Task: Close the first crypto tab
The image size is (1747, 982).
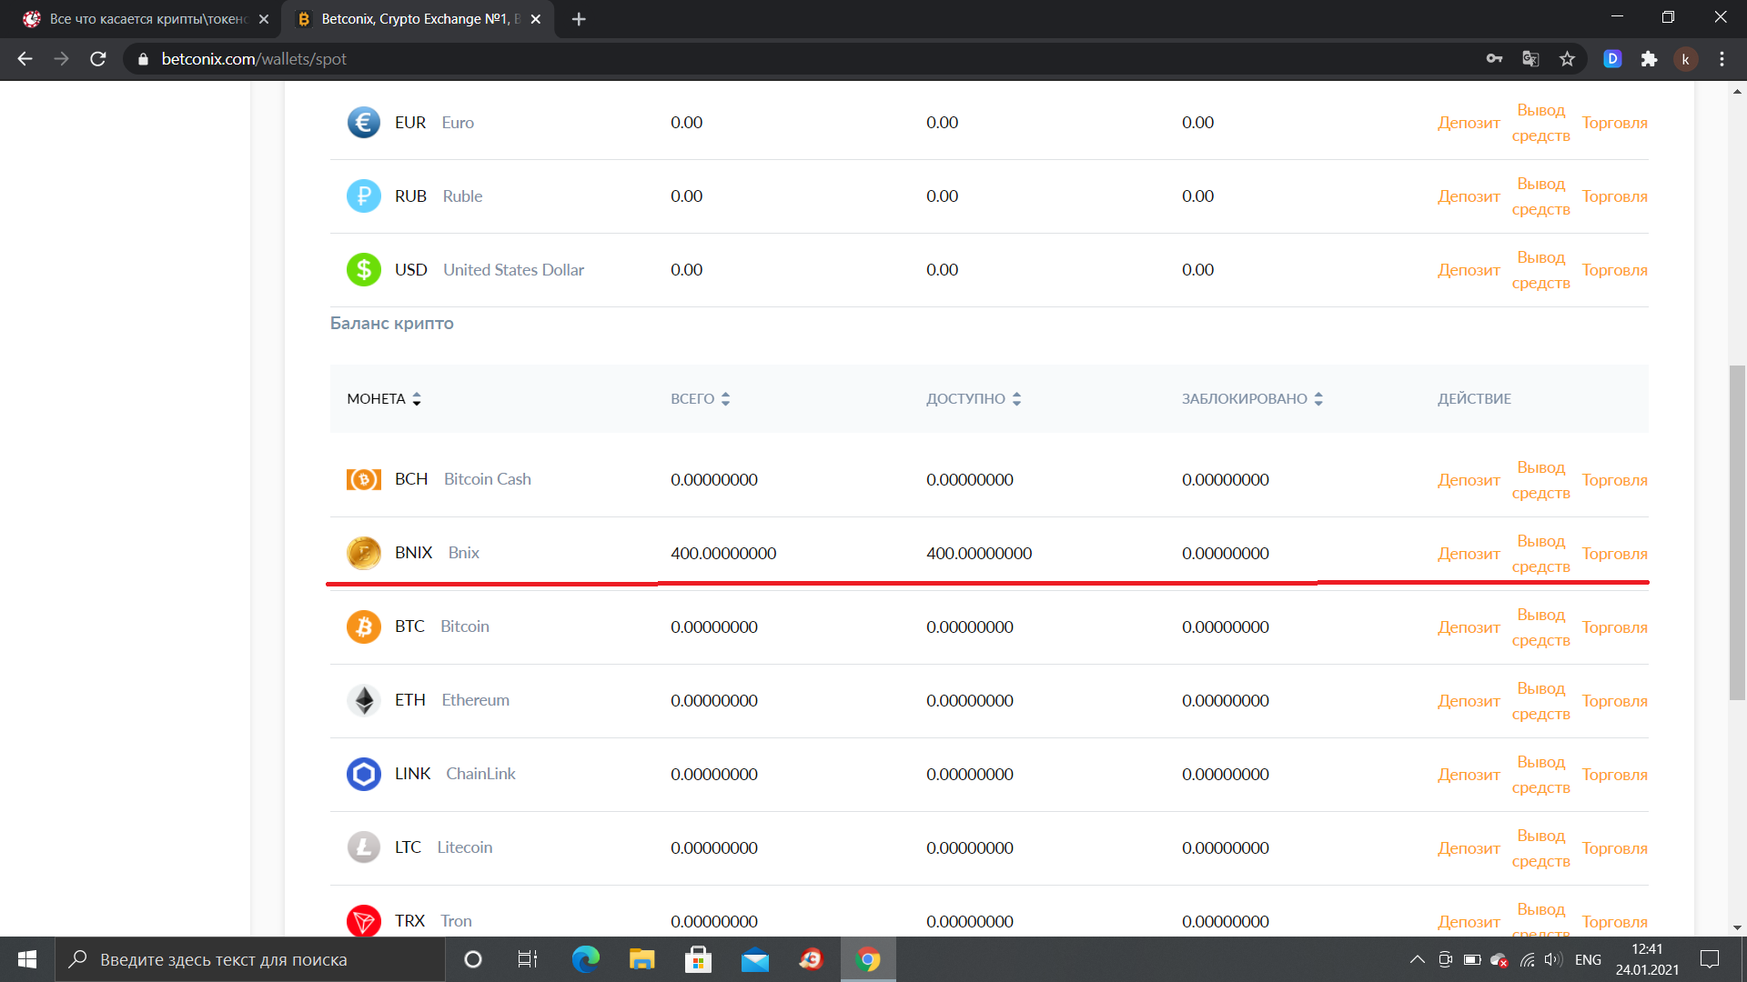Action: point(264,19)
